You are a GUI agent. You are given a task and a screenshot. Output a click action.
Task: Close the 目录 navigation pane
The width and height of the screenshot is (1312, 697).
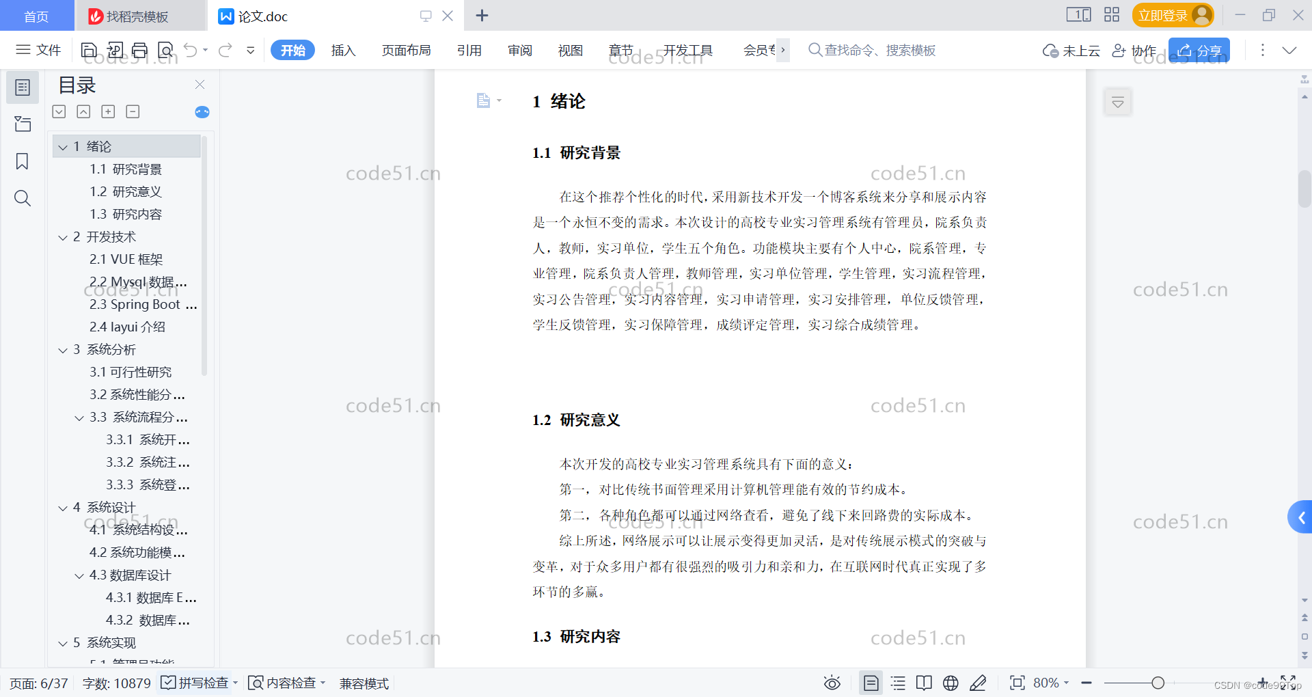(200, 84)
